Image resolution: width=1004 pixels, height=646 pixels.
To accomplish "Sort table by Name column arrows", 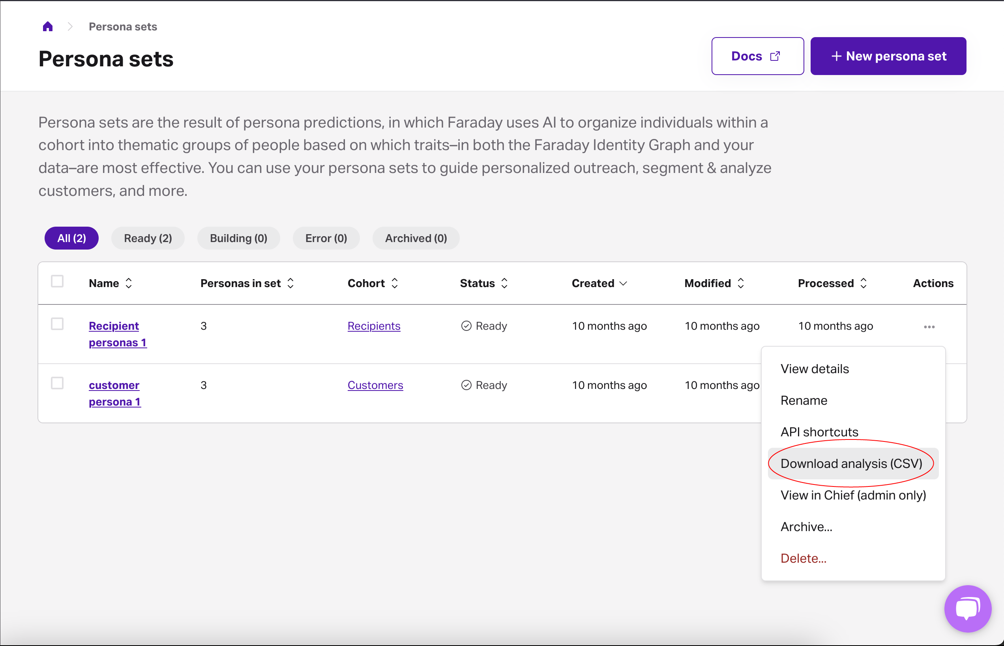I will coord(129,283).
